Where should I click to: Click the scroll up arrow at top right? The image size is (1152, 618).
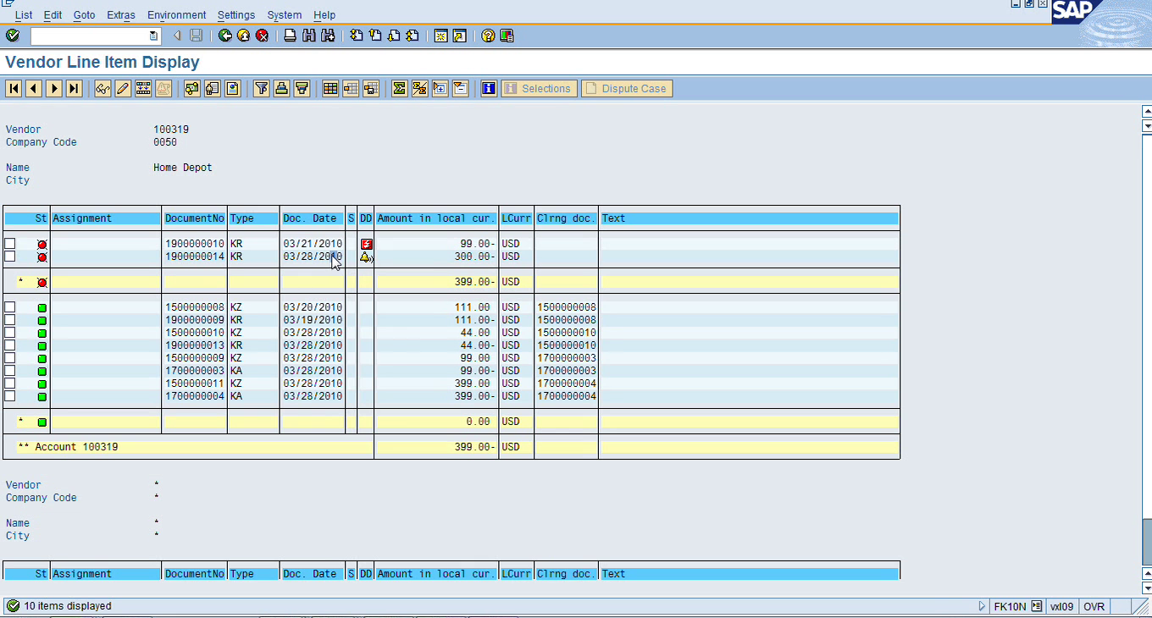(1147, 111)
